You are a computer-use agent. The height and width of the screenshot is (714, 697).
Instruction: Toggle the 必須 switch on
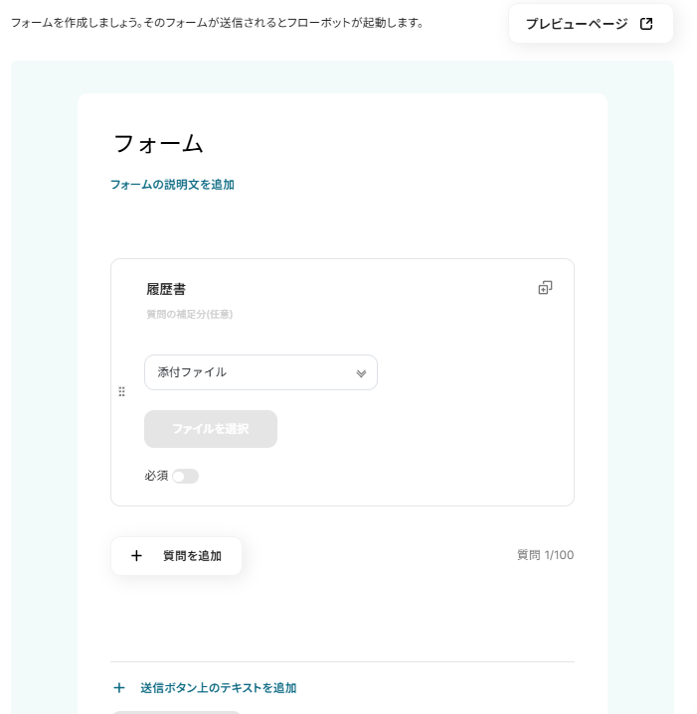[x=185, y=477]
